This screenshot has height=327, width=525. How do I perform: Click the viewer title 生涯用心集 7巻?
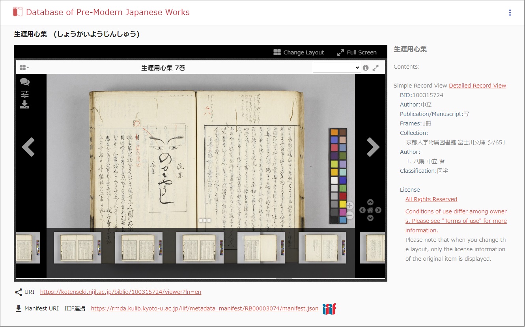coord(163,68)
